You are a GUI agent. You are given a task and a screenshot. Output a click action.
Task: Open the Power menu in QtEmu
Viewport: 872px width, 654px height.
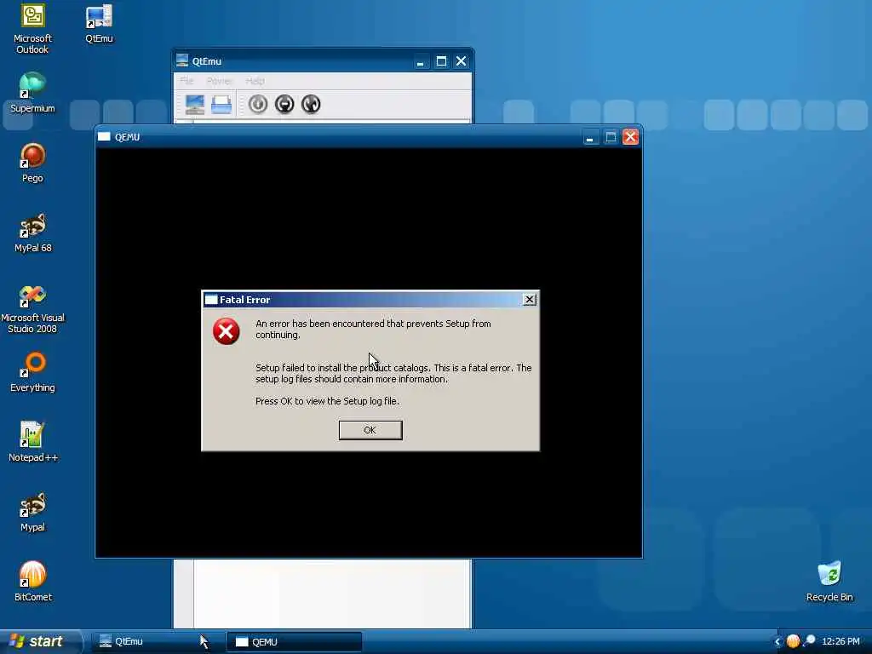pos(220,81)
